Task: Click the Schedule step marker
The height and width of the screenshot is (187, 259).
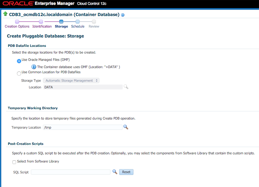Action: tap(77, 22)
